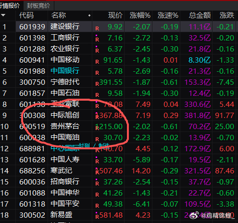Sort by the 现价 column header
Viewport: 238px width, 223px height.
click(115, 15)
